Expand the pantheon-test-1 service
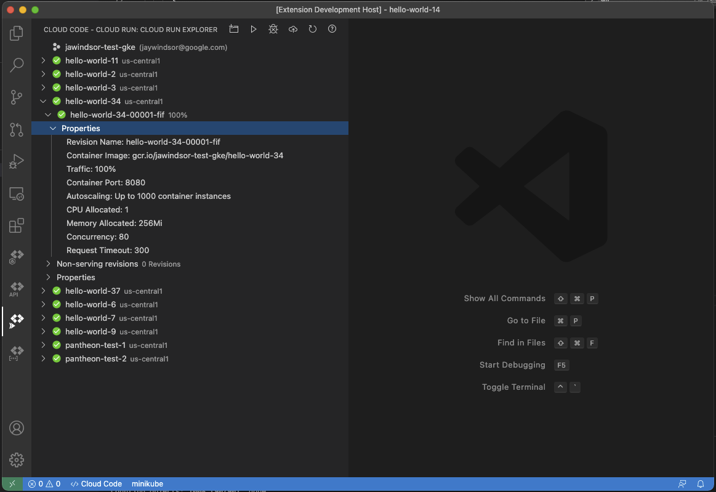Viewport: 716px width, 492px height. pyautogui.click(x=43, y=345)
